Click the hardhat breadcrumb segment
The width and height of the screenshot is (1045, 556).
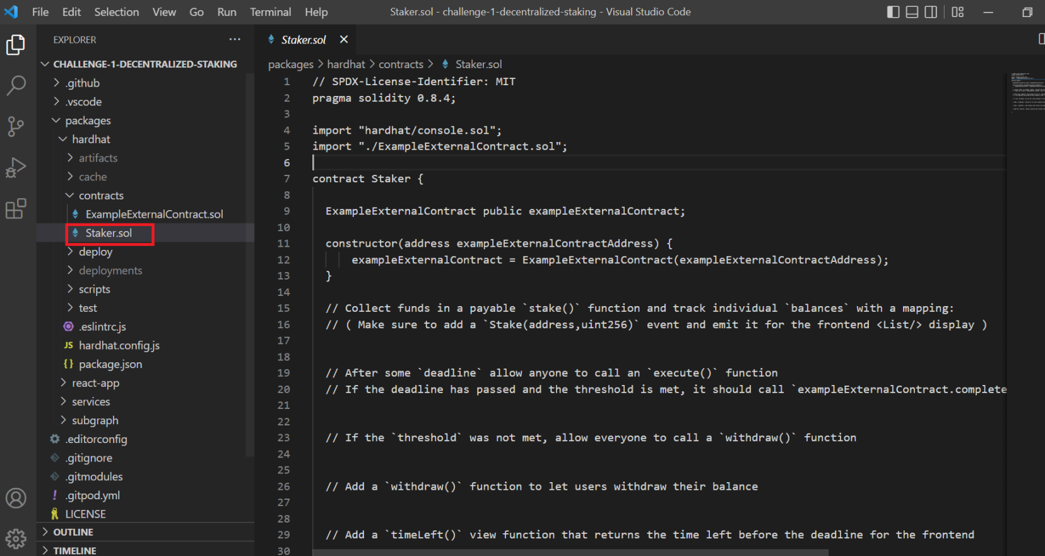[x=346, y=64]
